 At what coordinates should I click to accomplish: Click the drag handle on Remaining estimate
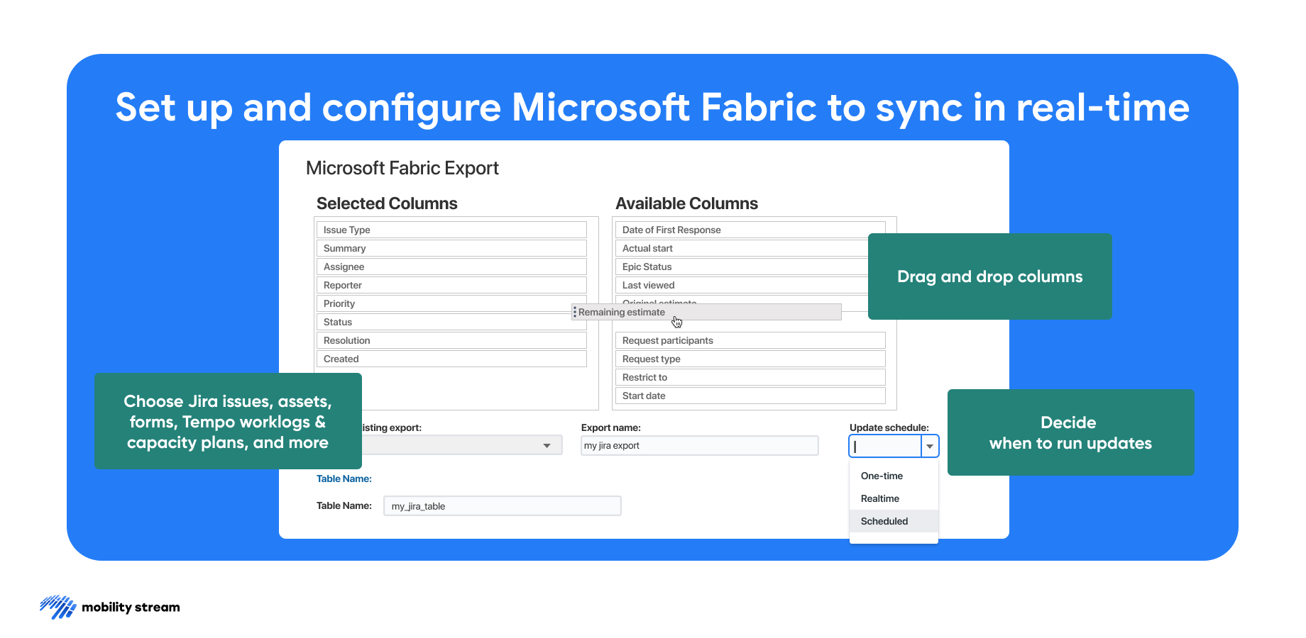[575, 312]
